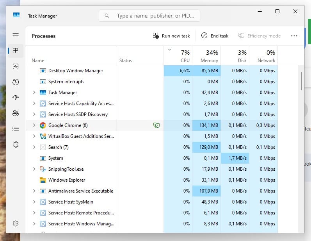Open the more options ellipsis menu
This screenshot has height=241, width=311.
294,36
